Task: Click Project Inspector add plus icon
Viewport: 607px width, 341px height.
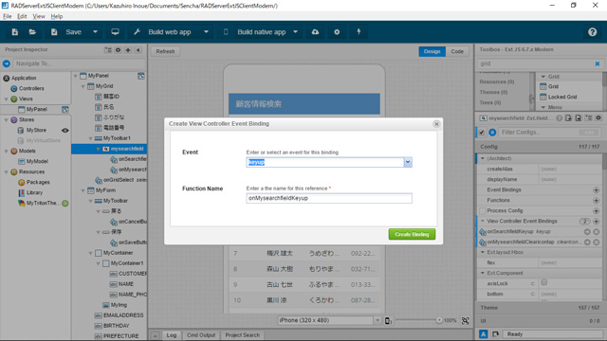Action: click(128, 50)
